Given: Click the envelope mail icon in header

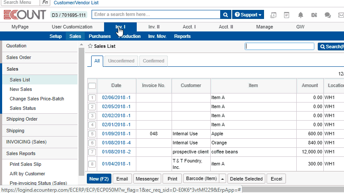Looking at the screenshot, I should 341,15.
